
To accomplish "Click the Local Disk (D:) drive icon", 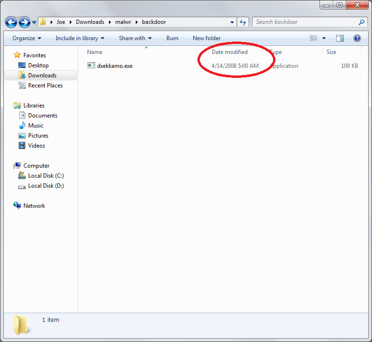I will (x=22, y=187).
